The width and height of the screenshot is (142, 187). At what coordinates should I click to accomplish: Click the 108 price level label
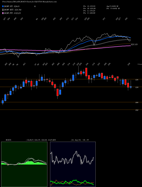[x=137, y=103]
